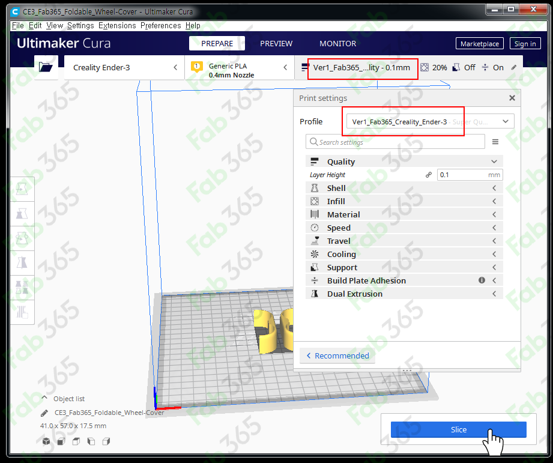Click the adhesion On icon
The width and height of the screenshot is (553, 463).
[485, 67]
